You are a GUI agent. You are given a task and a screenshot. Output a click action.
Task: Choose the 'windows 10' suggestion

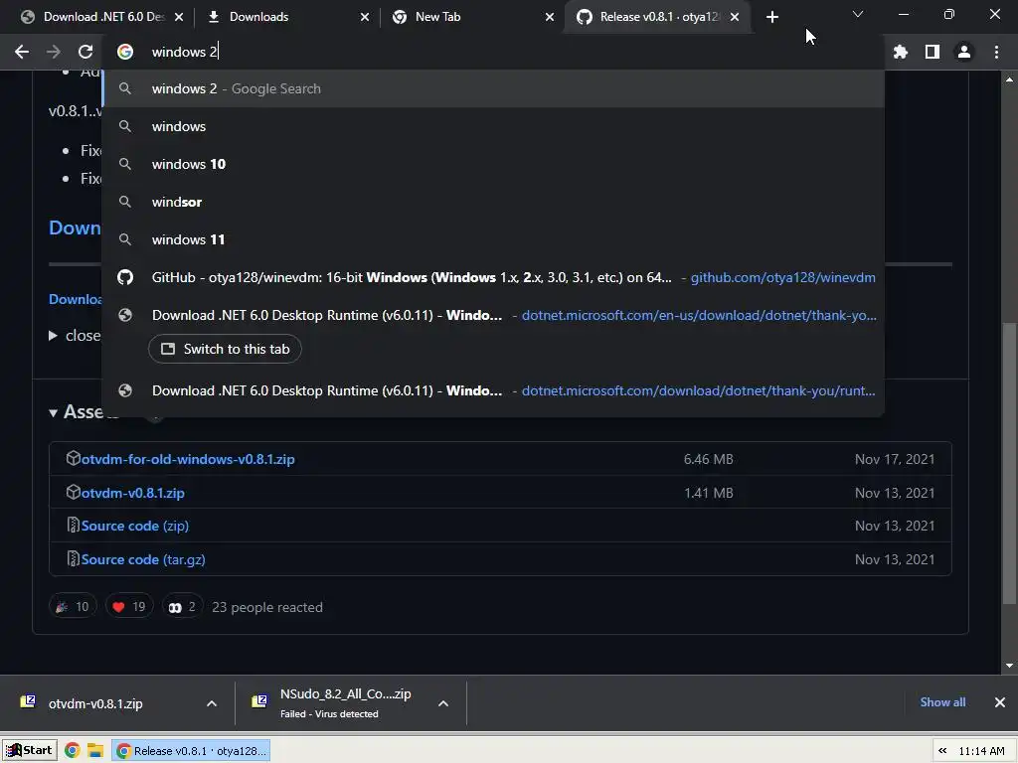click(x=493, y=164)
